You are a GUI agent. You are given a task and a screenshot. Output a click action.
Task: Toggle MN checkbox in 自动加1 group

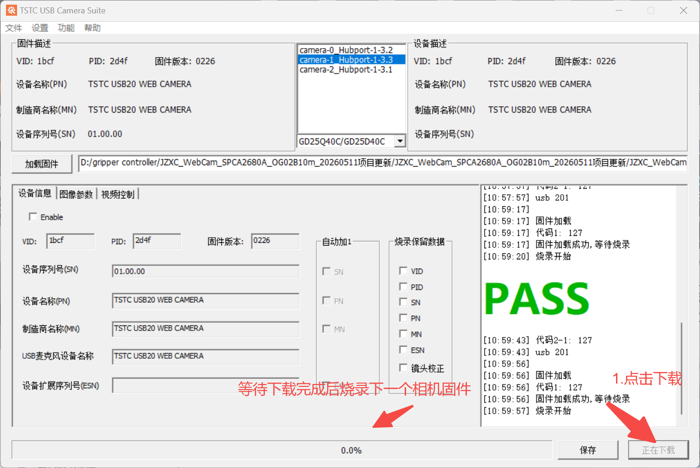tap(327, 329)
